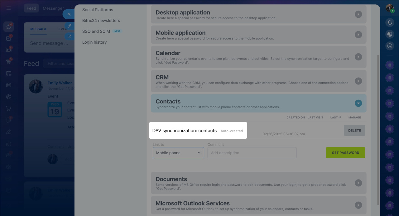The image size is (399, 216).
Task: Open the shopping cart icon in sidebar
Action: coord(9,108)
